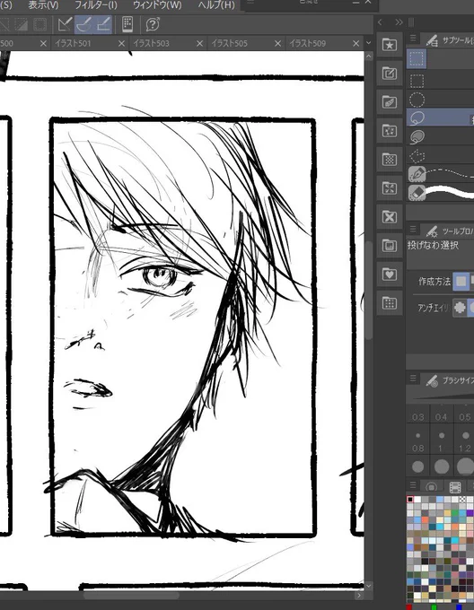Open the フィルター(I) menu
This screenshot has width=474, height=610.
click(x=95, y=5)
